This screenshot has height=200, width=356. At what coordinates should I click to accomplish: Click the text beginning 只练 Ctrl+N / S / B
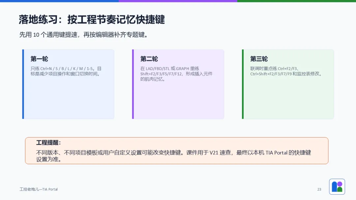coord(66,71)
